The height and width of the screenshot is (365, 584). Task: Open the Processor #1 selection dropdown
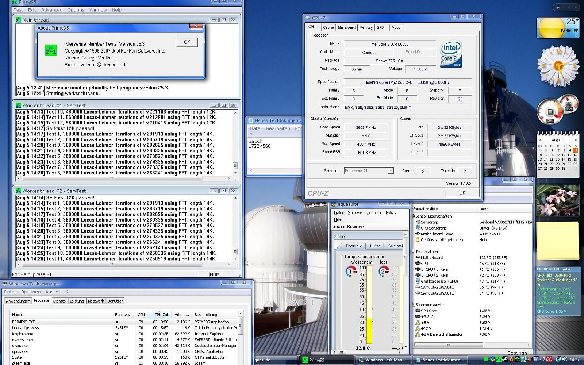tap(391, 170)
